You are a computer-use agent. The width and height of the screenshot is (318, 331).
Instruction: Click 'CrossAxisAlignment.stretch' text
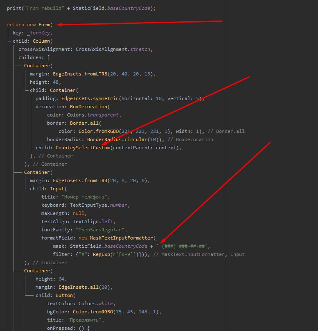[x=113, y=49]
